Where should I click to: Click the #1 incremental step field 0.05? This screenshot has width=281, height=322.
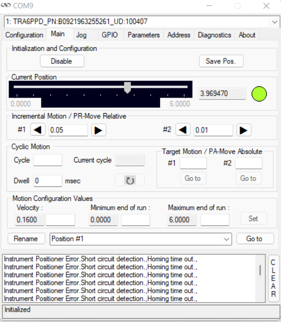coord(68,130)
